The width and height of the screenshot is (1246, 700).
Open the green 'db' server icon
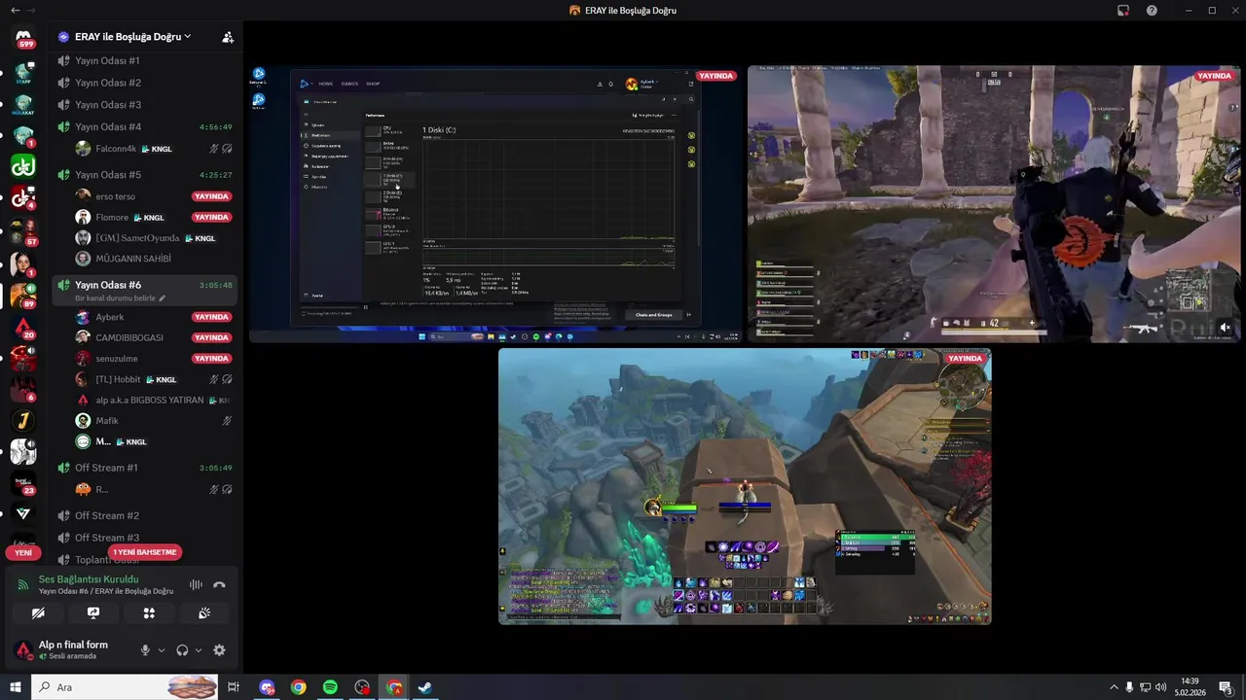[23, 166]
